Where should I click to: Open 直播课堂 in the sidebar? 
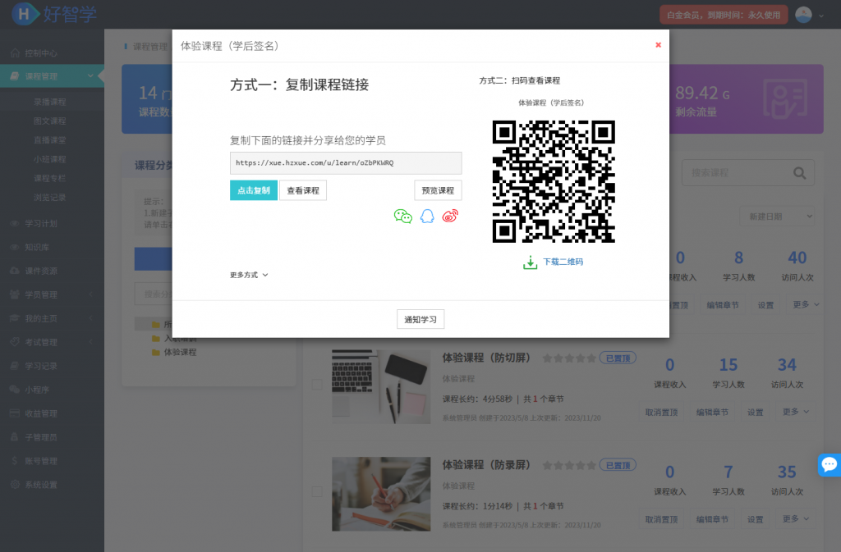(50, 140)
